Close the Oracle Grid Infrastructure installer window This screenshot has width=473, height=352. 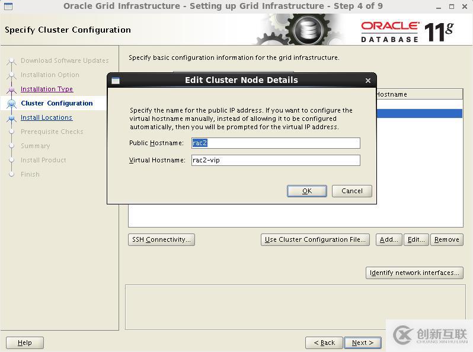point(465,7)
